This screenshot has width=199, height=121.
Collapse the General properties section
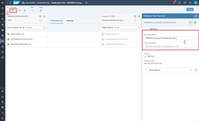[146, 29]
